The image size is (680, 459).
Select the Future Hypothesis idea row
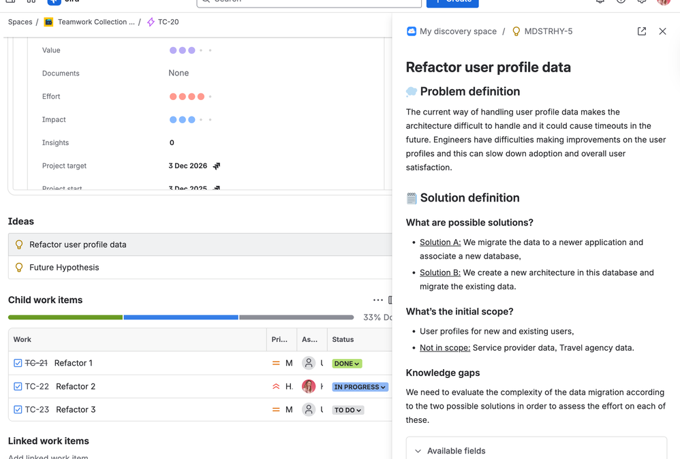(x=200, y=268)
